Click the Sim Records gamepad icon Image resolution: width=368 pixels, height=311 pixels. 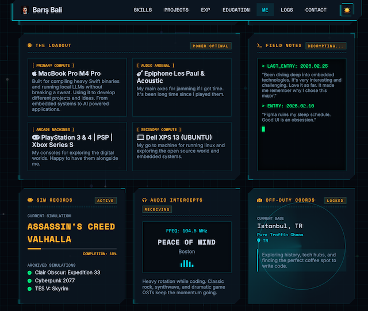30,200
